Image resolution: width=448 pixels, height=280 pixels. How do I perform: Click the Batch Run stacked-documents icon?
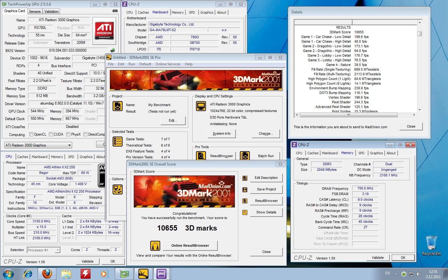(x=245, y=156)
